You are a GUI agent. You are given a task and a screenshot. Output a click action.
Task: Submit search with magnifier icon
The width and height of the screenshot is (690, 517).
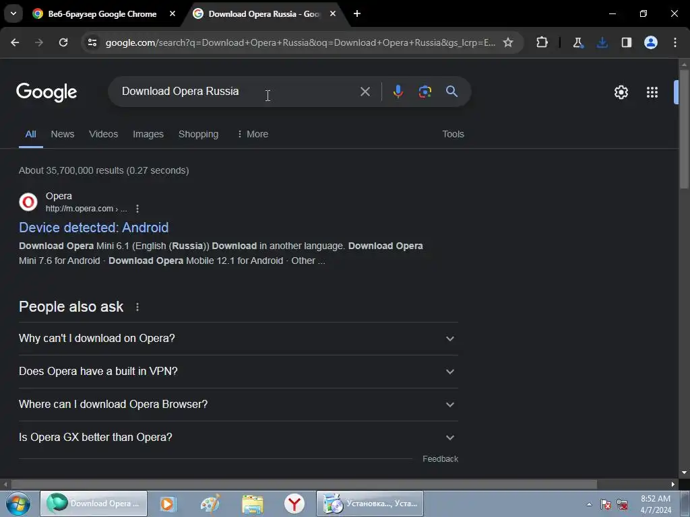(451, 92)
